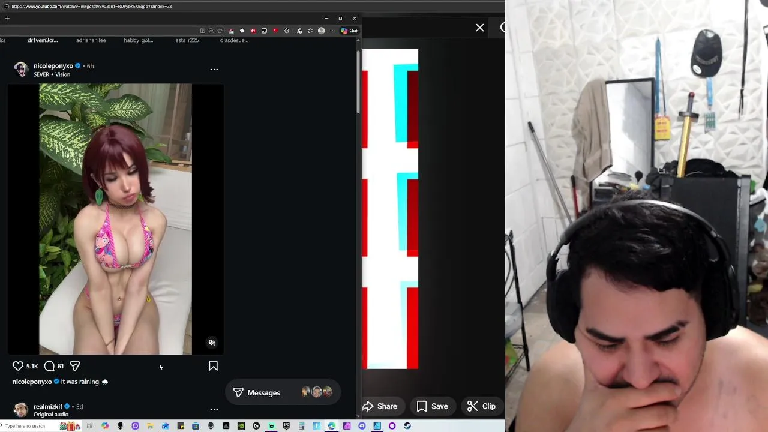Image resolution: width=768 pixels, height=432 pixels.
Task: Bookmark the nicoleponyxo post
Action: (213, 366)
